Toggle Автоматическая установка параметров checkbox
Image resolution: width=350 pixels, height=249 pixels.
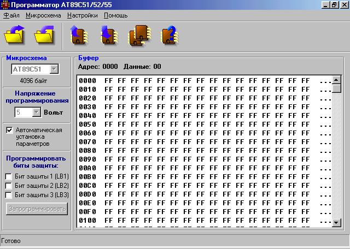9,131
